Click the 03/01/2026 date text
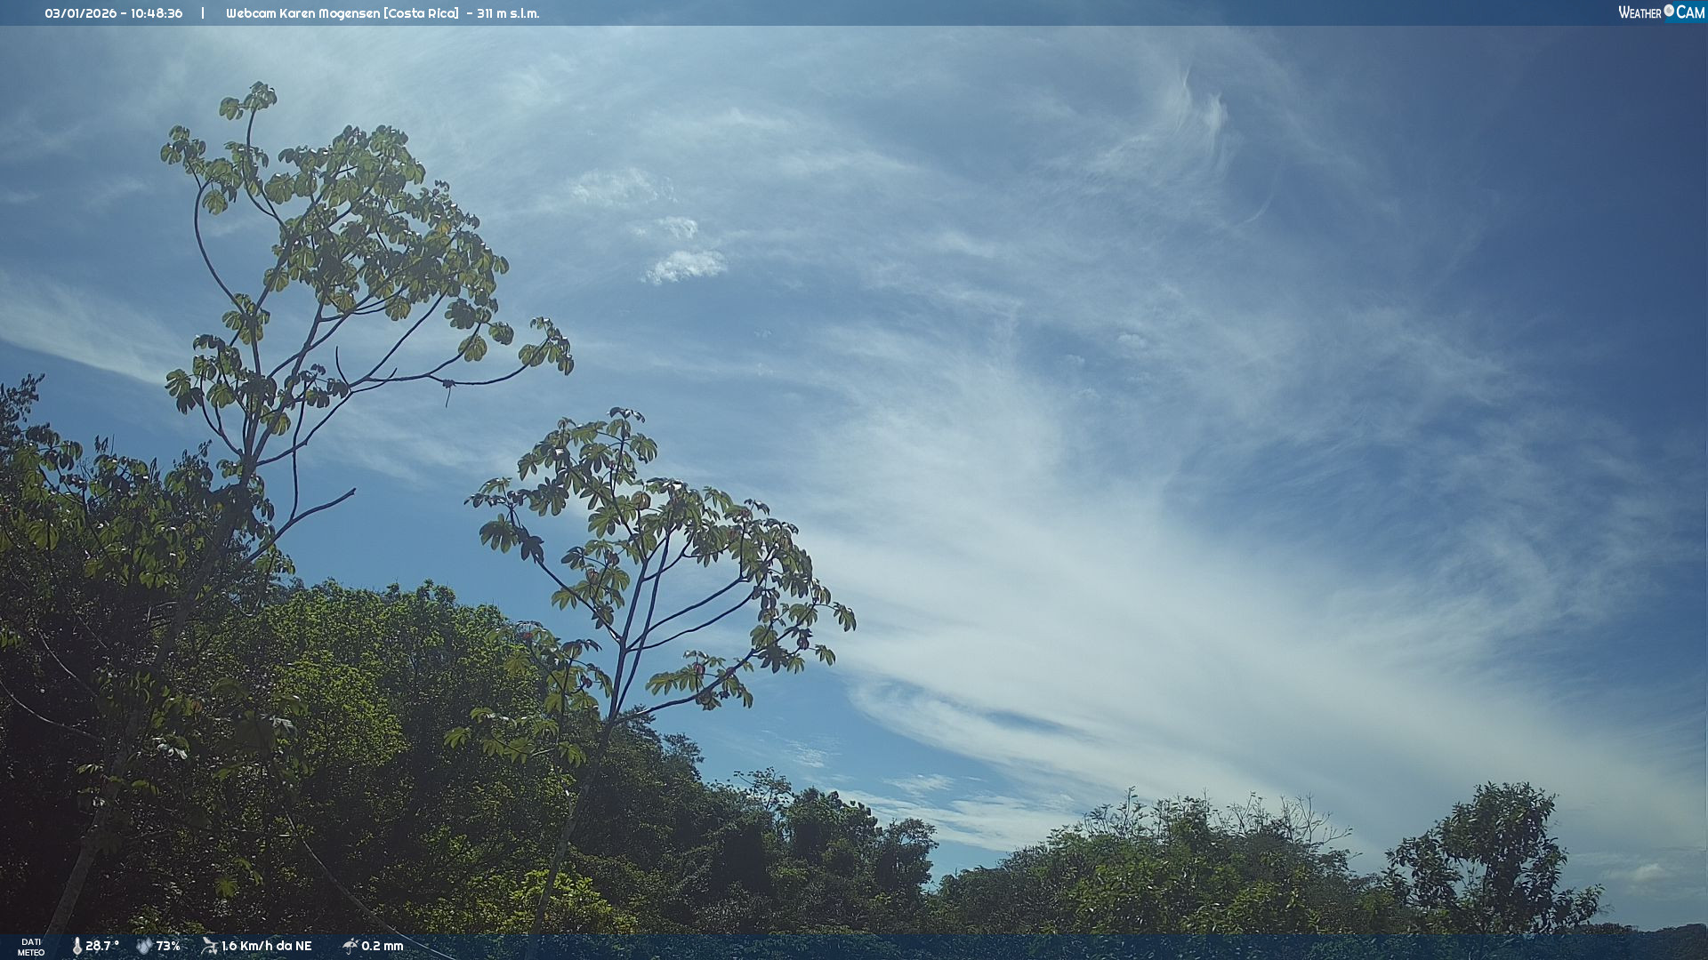Image resolution: width=1708 pixels, height=960 pixels. coord(81,13)
